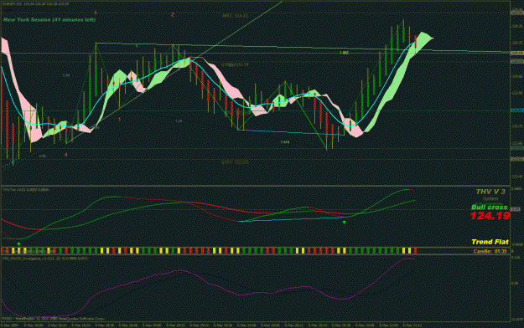The width and height of the screenshot is (524, 328).
Task: Click the EURJPY,M5 symbol header text
Action: 36,4
